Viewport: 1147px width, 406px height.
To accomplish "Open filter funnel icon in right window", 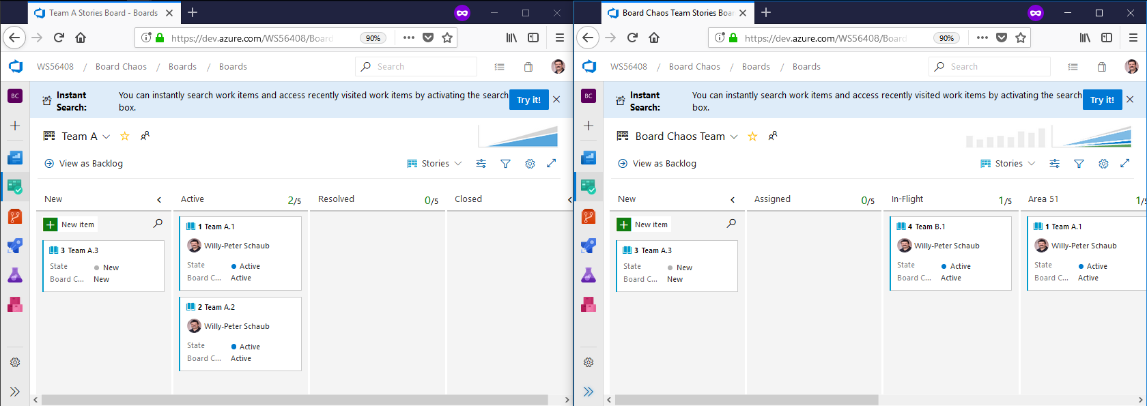I will pyautogui.click(x=1079, y=164).
